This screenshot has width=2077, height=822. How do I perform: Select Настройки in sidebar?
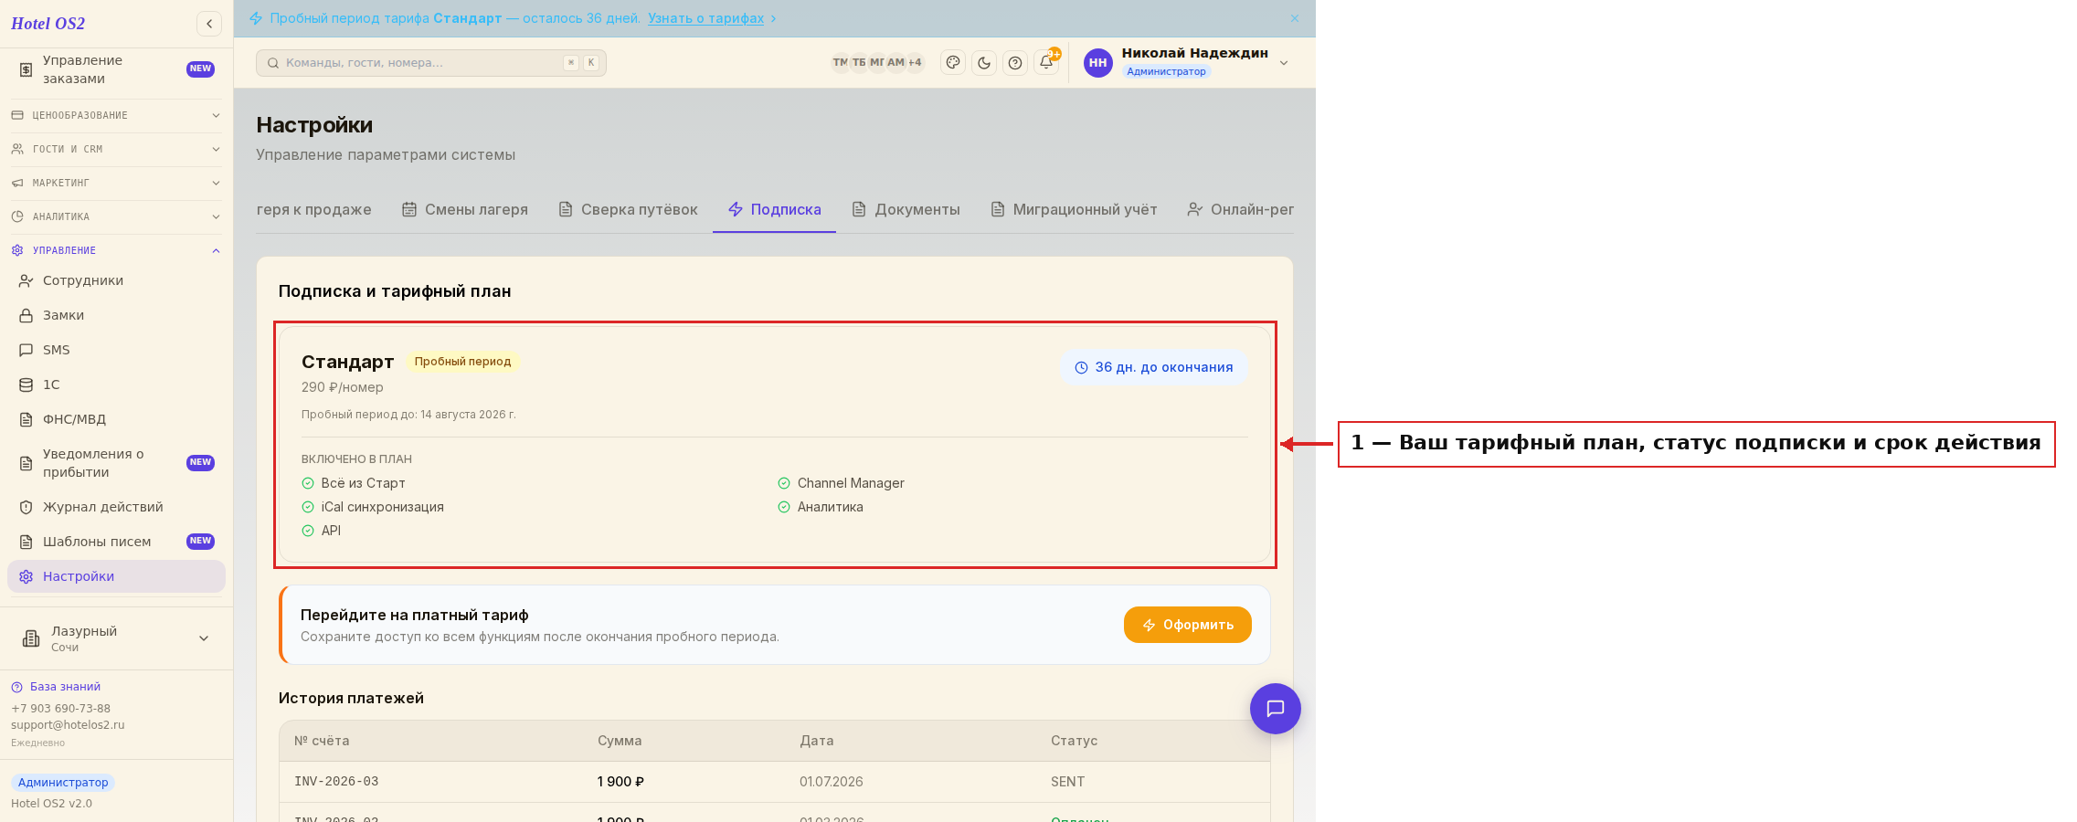(117, 576)
